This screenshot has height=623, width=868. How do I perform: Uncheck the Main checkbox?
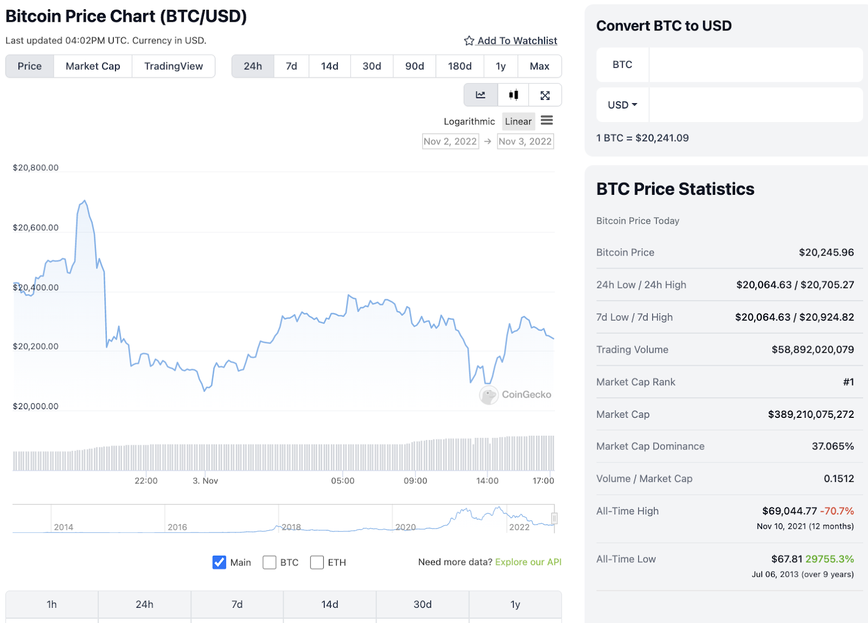[x=219, y=562]
